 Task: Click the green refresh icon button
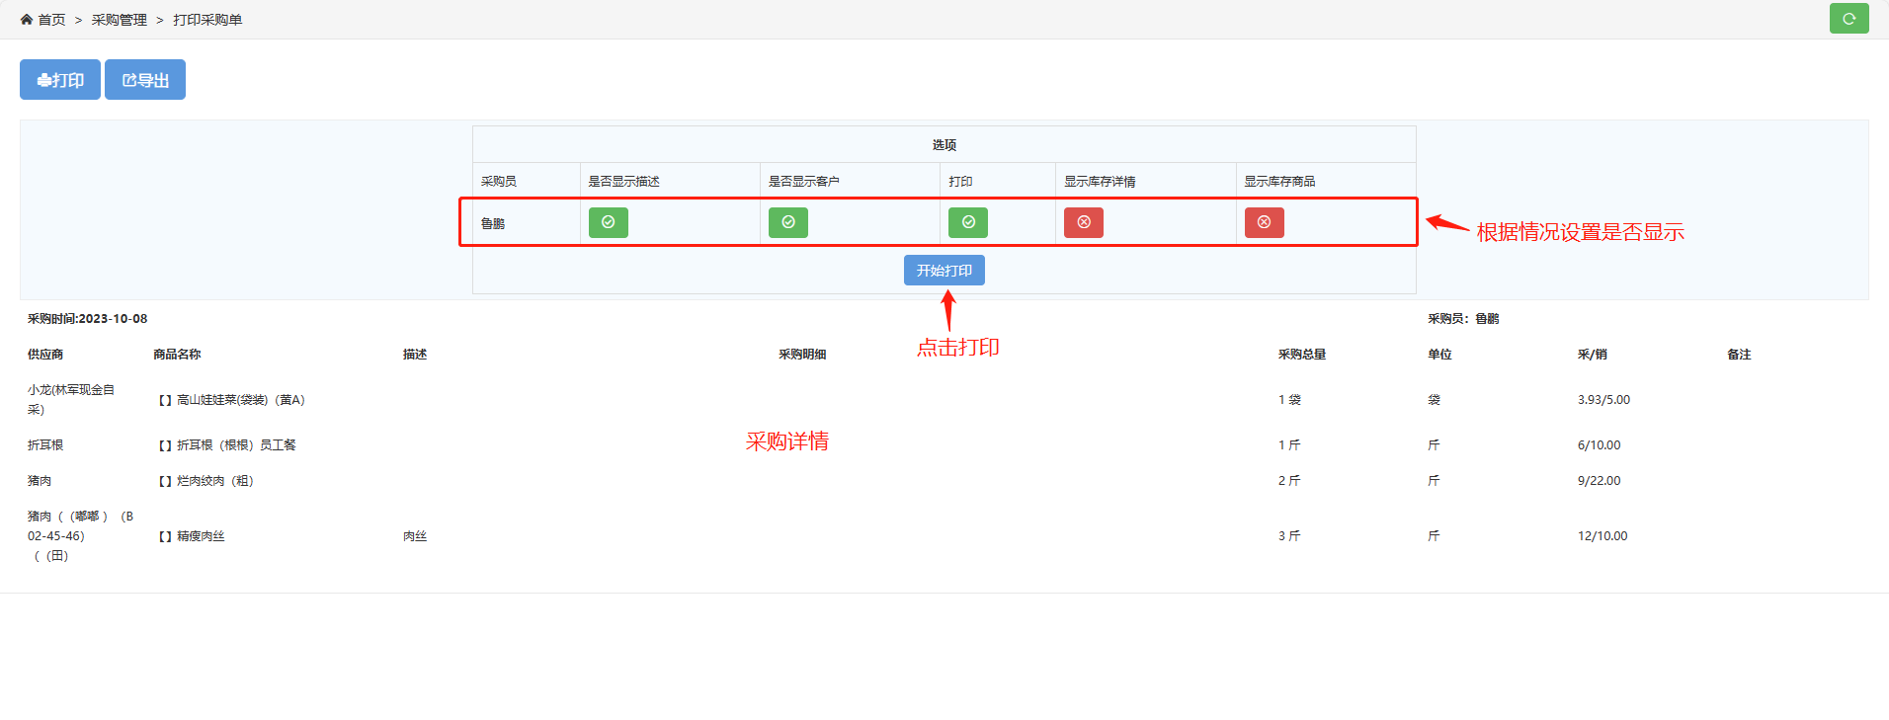(x=1848, y=19)
